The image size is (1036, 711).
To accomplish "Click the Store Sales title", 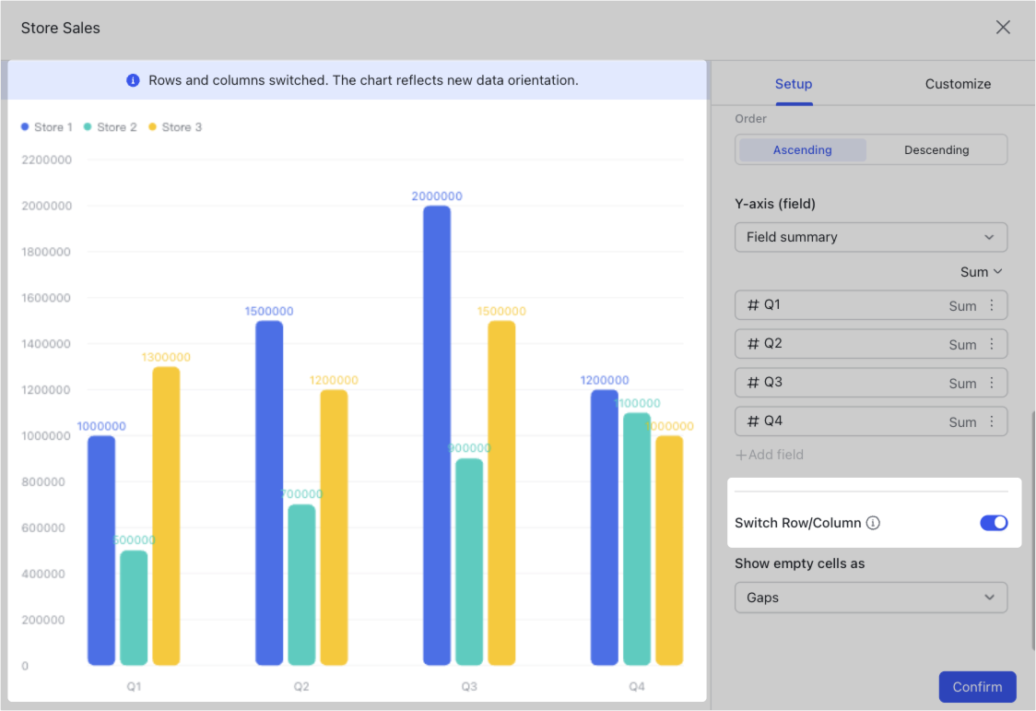I will 60,28.
